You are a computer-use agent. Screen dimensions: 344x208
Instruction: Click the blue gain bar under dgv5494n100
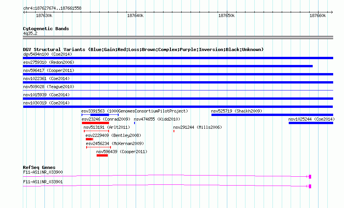pos(178,58)
